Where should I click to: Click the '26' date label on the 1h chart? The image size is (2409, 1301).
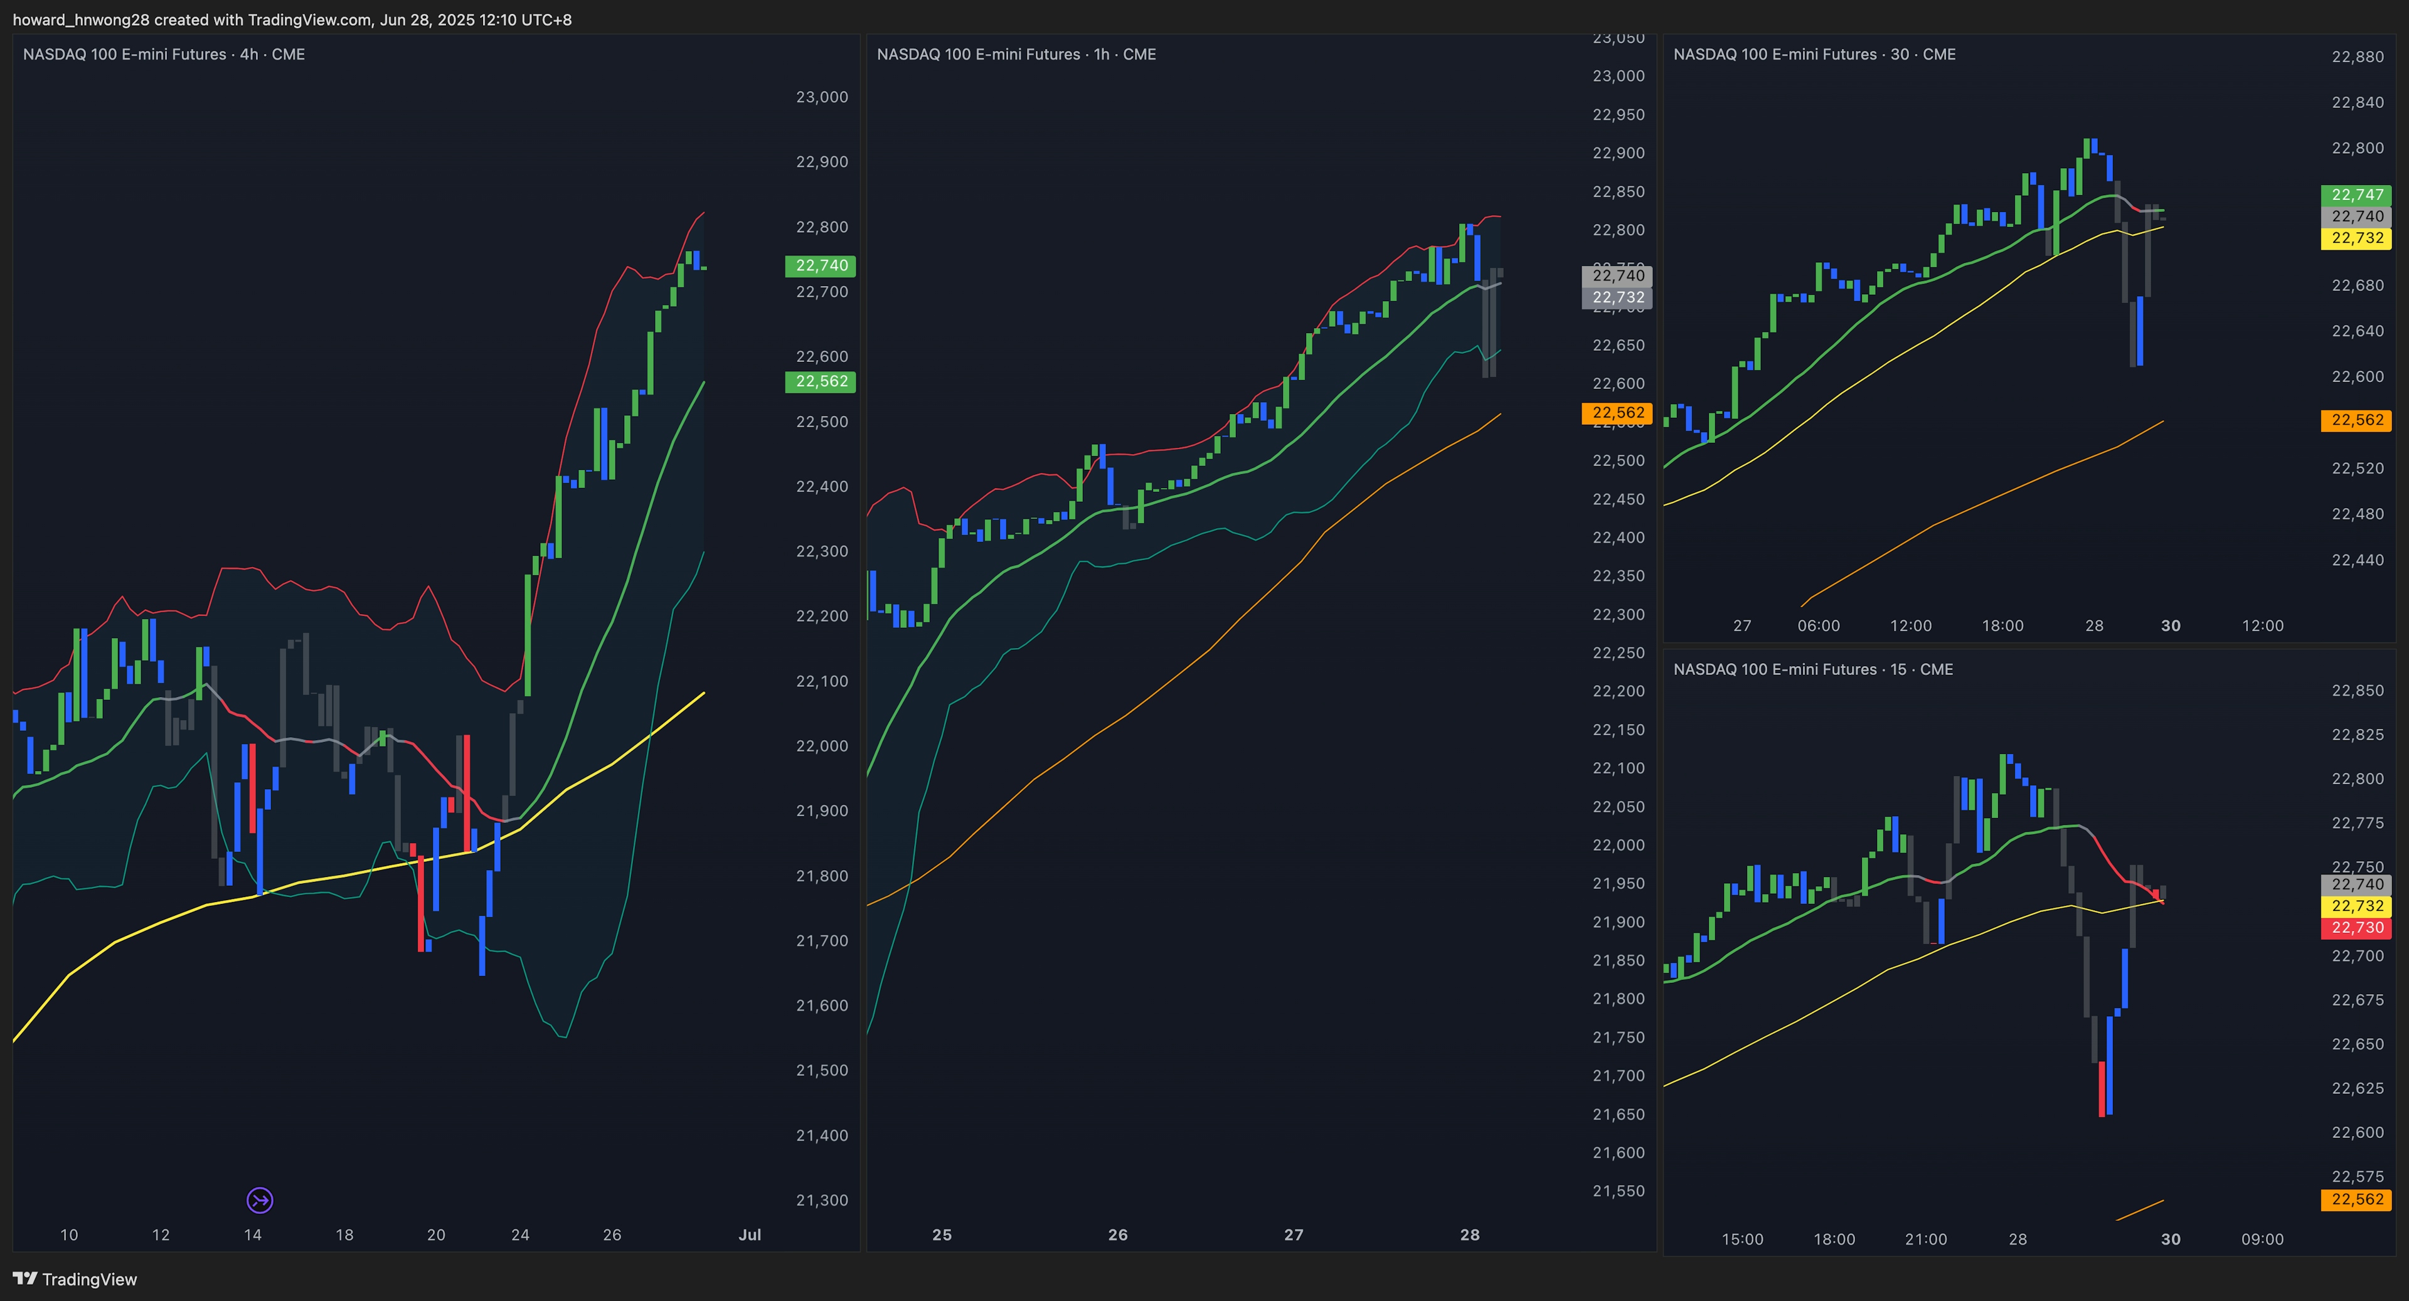point(1117,1235)
